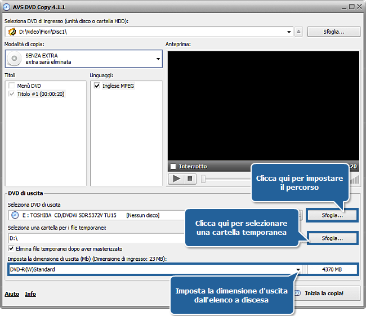Toggle the Menù DVD checkbox
The width and height of the screenshot is (366, 316).
11,86
